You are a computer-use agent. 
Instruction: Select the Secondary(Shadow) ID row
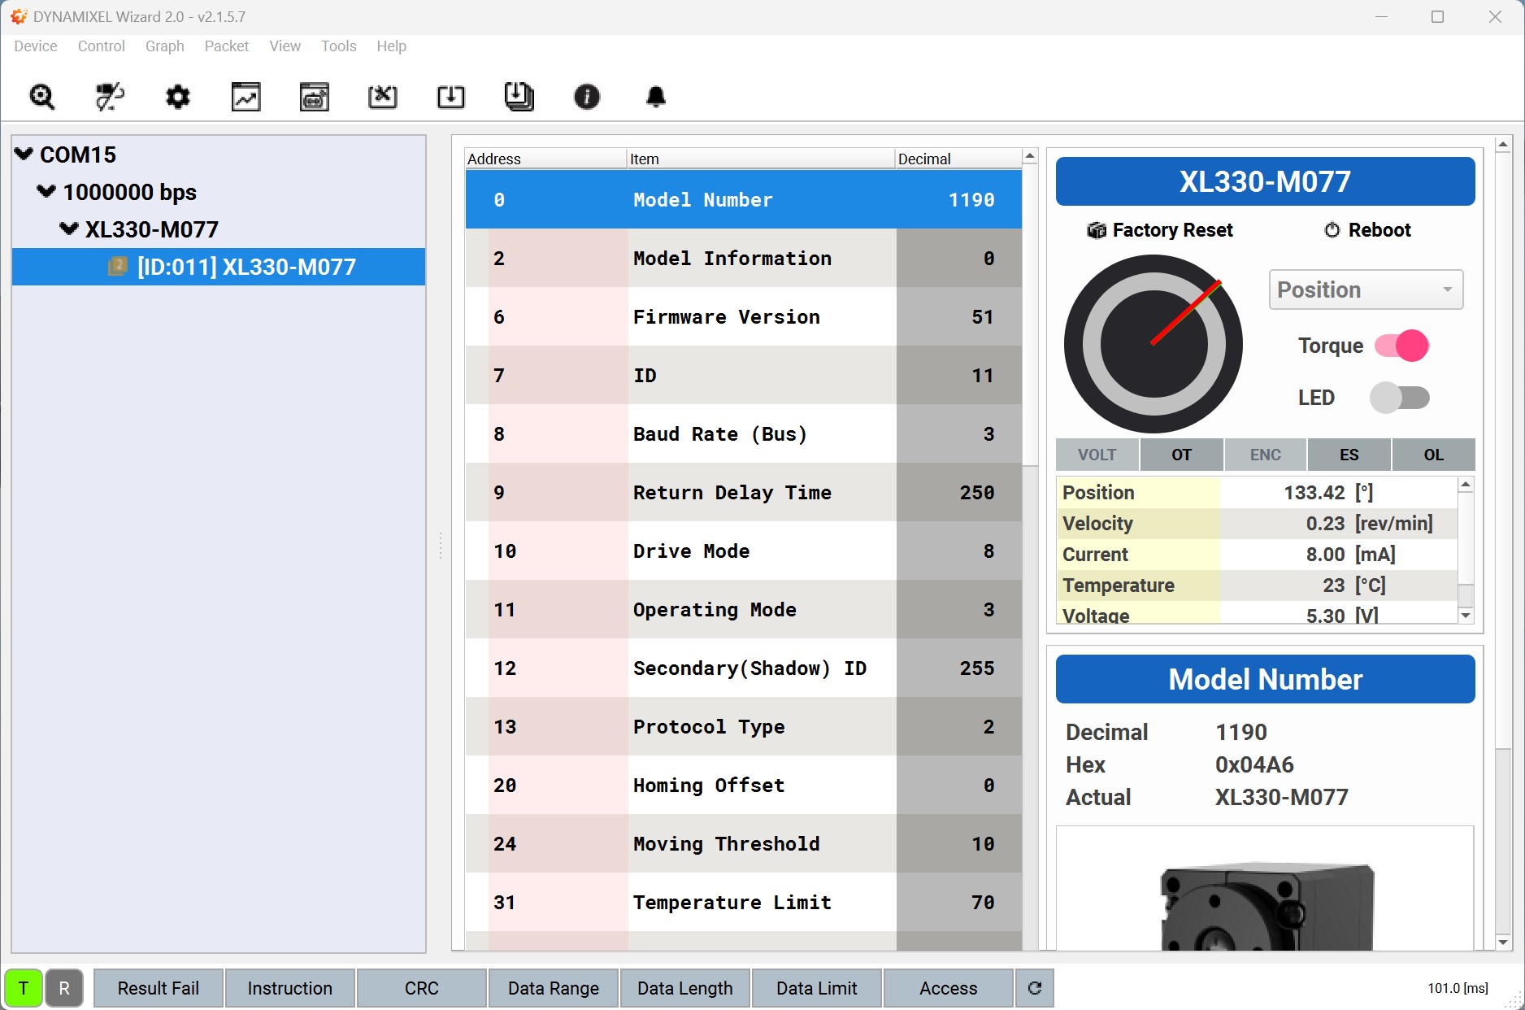click(x=743, y=668)
